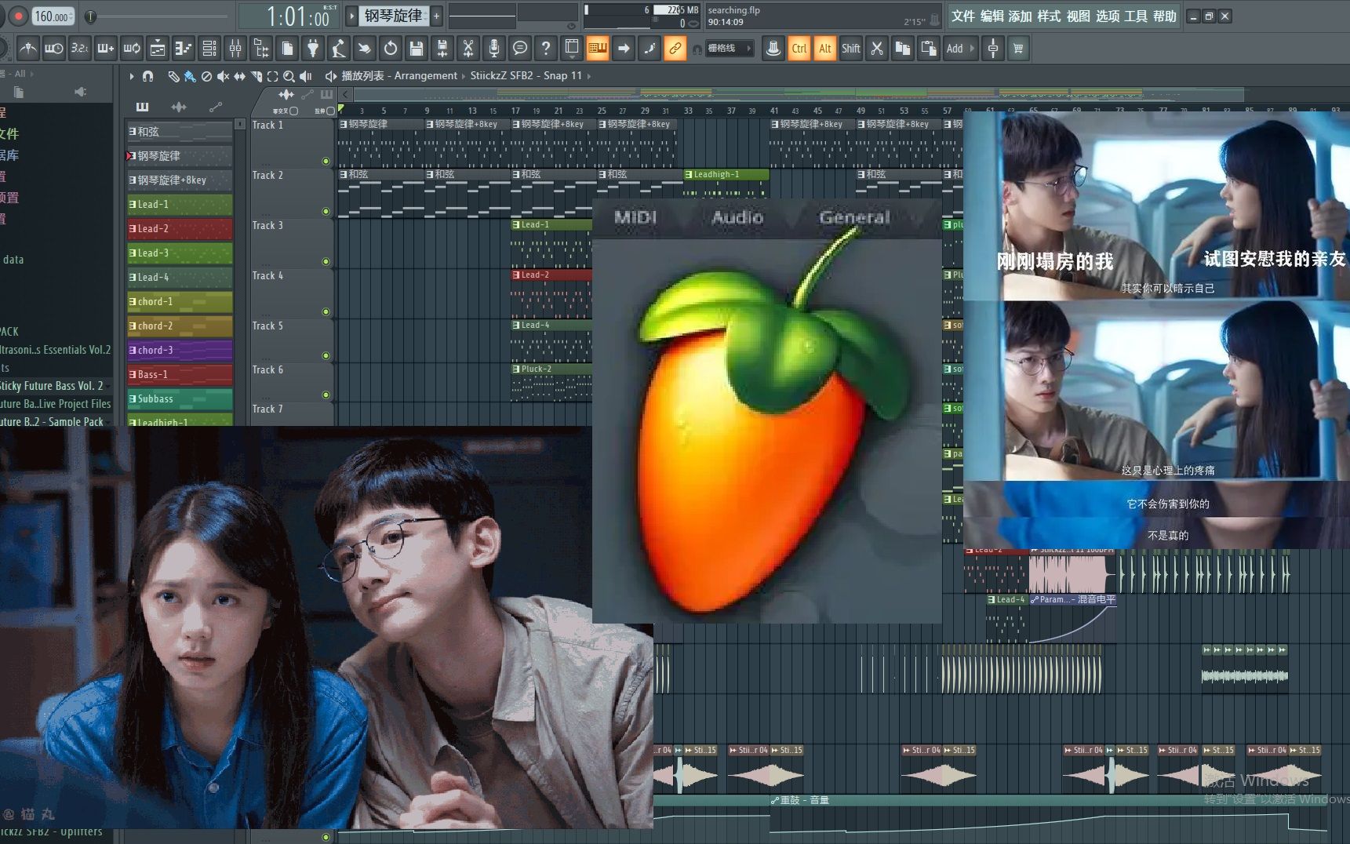Image resolution: width=1350 pixels, height=844 pixels.
Task: Toggle the Shift button
Action: click(x=851, y=49)
